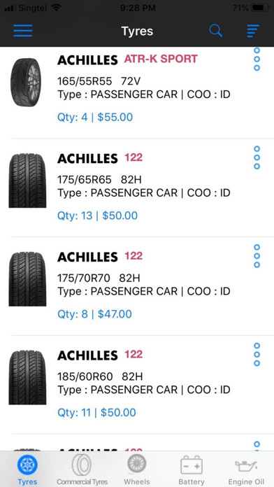Open the hamburger menu
274x487 pixels.
point(22,31)
